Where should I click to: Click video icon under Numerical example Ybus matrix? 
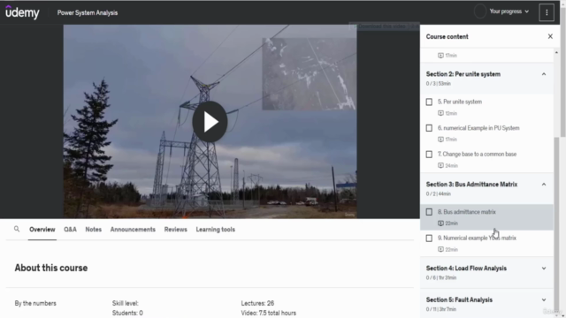(440, 249)
